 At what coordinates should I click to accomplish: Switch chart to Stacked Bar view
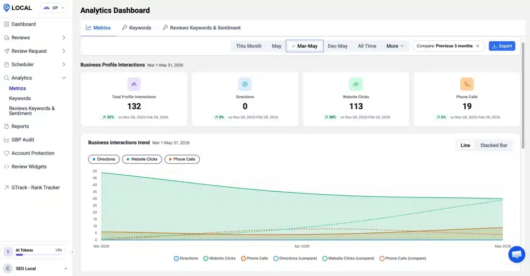pyautogui.click(x=494, y=145)
